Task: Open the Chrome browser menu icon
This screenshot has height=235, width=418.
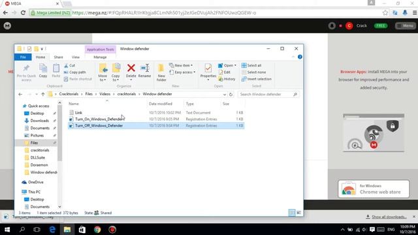Action: pos(415,12)
